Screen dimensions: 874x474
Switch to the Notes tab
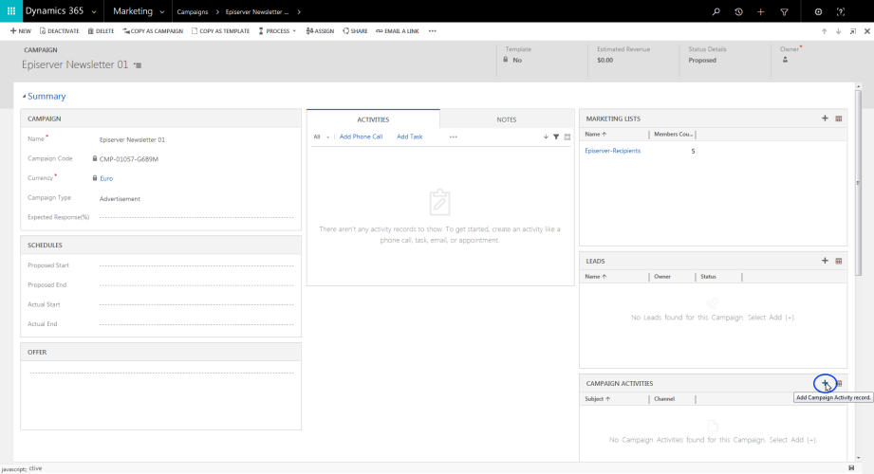[x=507, y=119]
